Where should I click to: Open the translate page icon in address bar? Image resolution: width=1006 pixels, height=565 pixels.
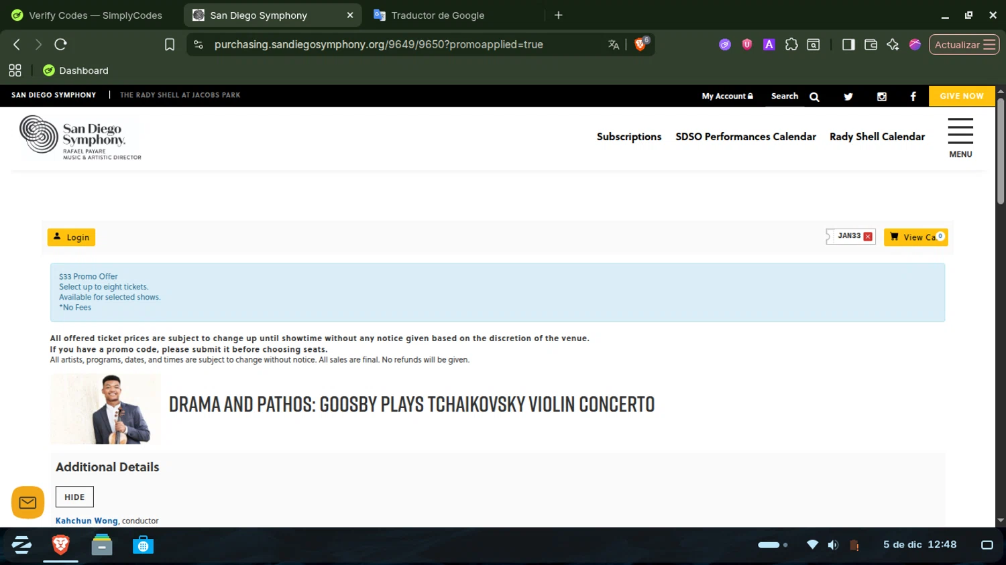pos(614,44)
